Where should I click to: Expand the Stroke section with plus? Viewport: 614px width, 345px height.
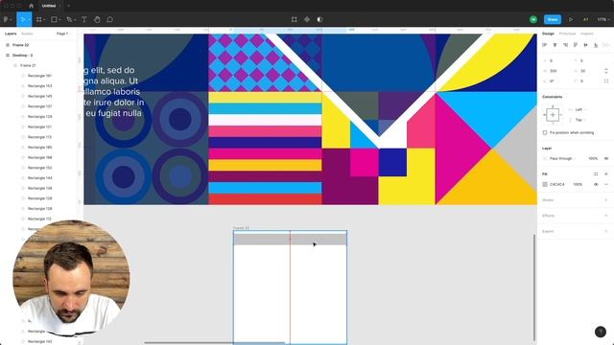pos(606,200)
